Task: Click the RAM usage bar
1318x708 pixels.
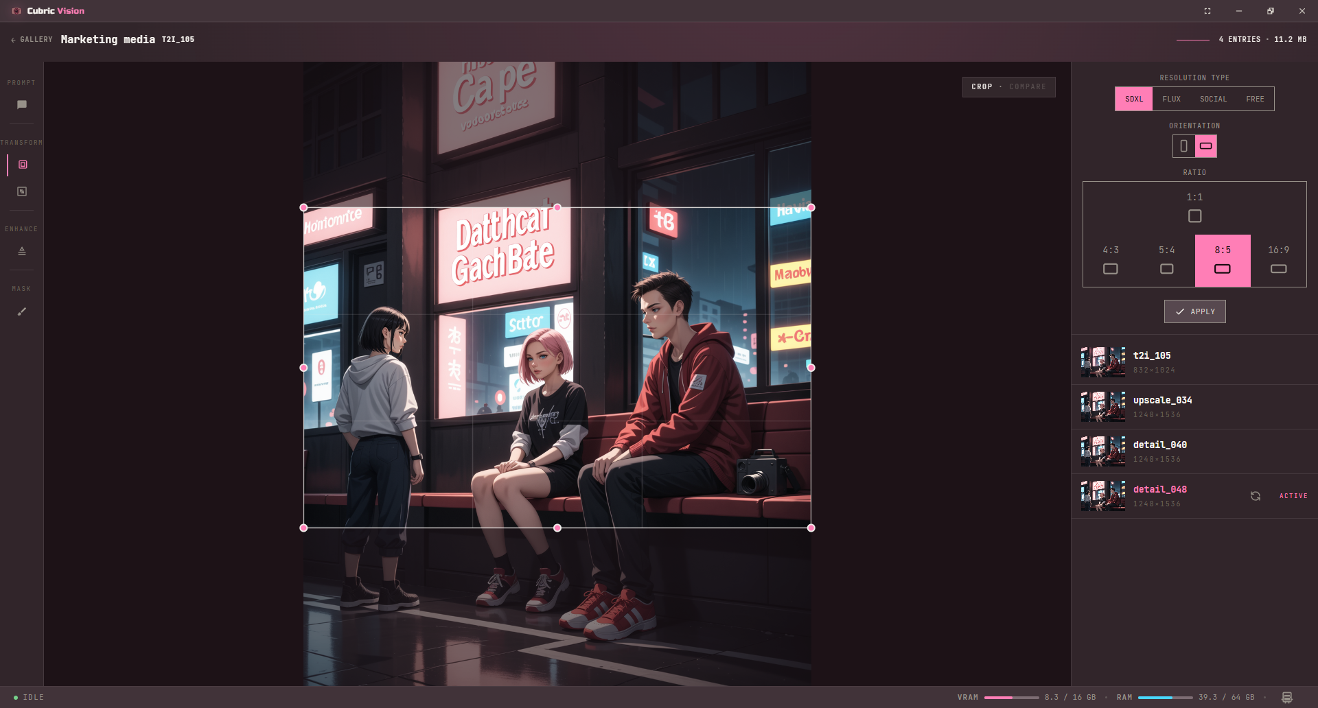Action: click(1166, 698)
